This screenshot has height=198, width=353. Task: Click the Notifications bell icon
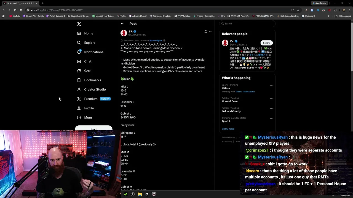click(79, 52)
